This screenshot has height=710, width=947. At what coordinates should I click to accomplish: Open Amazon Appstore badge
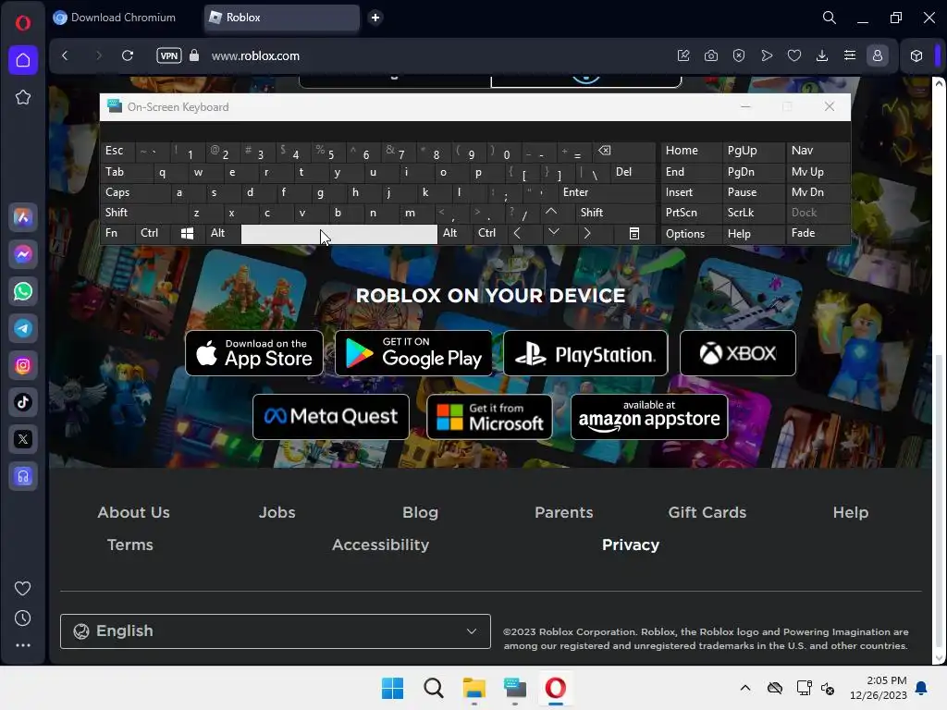(x=649, y=417)
